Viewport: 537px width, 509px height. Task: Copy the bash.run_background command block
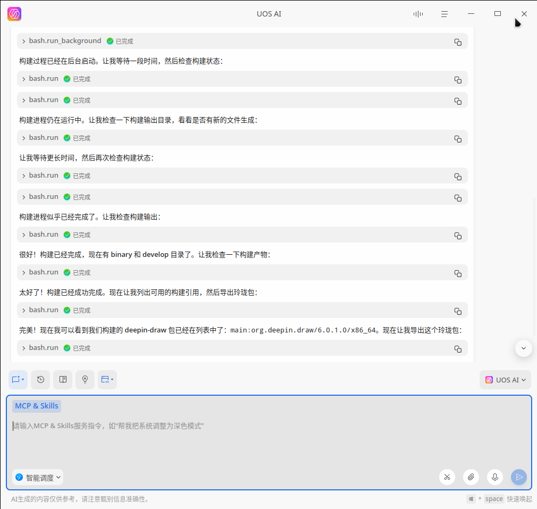458,42
